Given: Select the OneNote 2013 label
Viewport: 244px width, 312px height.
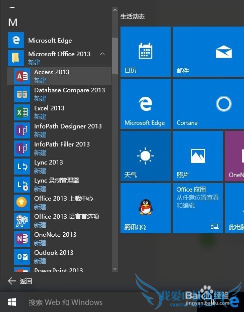Looking at the screenshot, I should pyautogui.click(x=55, y=235).
